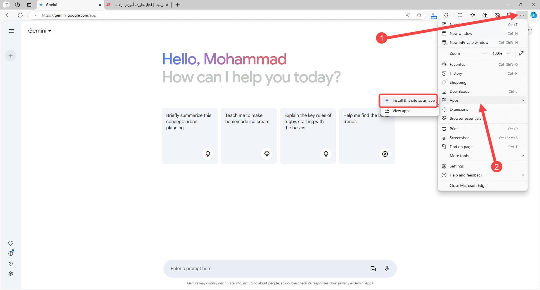
Task: Select Extensions in the Edge menu
Action: pos(483,109)
